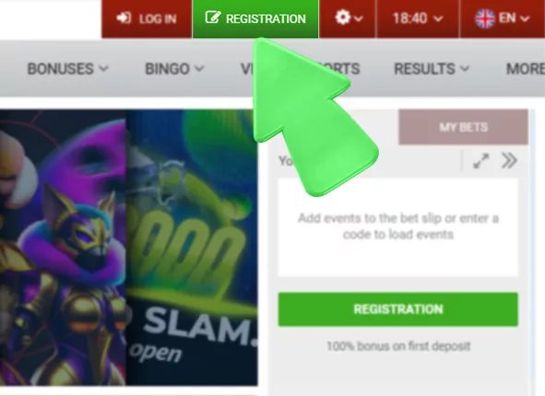This screenshot has height=396, width=545.
Task: Collapse bet slip using double chevron icon
Action: 509,160
